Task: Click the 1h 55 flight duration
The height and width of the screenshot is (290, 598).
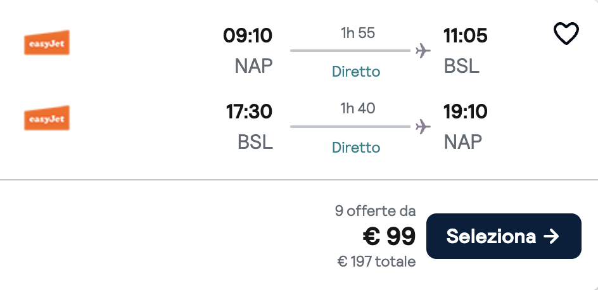Action: (x=358, y=33)
